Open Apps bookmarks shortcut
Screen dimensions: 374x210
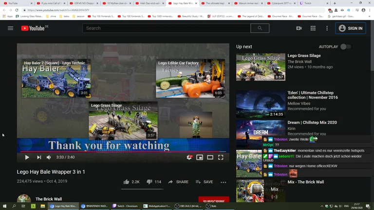8,17
